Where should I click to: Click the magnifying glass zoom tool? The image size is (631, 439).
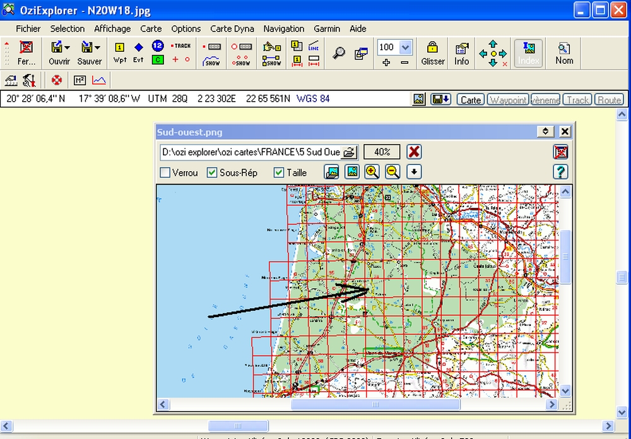[339, 53]
